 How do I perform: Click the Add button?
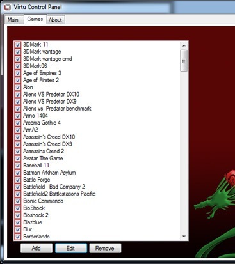(x=36, y=248)
